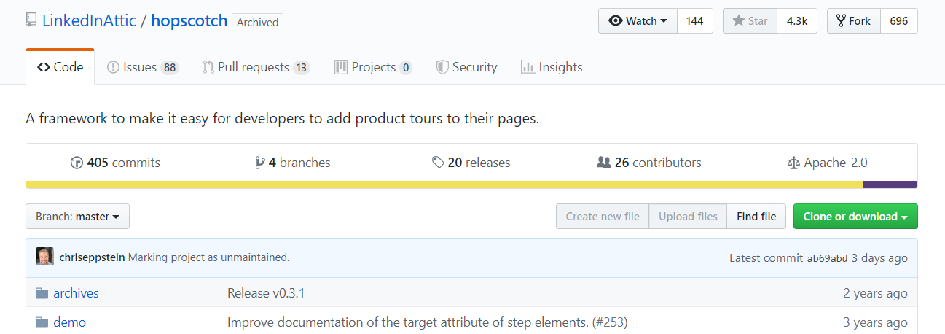Screen dimensions: 945x334
Task: Open the Pull requests tab
Action: [x=256, y=67]
